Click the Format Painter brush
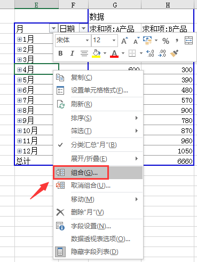Image resolution: width=197 pixels, height=262 pixels. point(174,53)
